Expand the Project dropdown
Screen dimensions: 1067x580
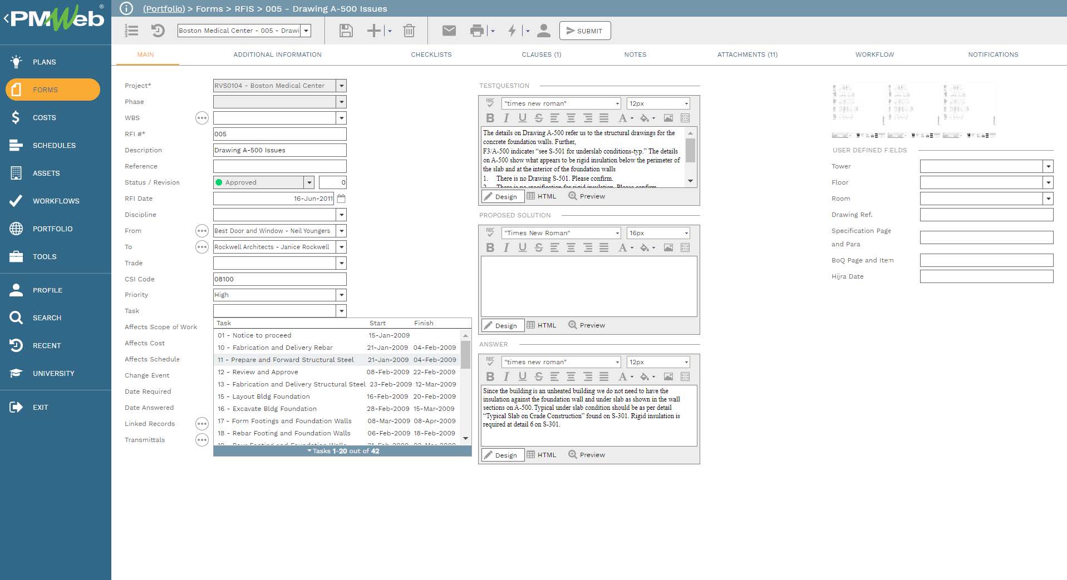[342, 86]
